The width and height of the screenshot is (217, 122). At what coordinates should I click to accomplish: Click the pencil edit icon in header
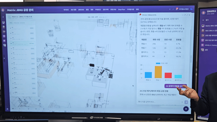tap(173, 9)
